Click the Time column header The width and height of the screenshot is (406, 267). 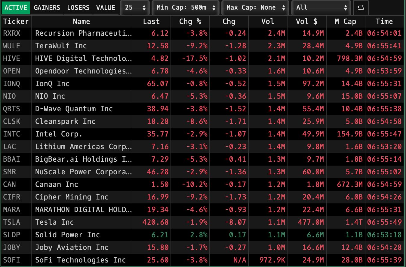coord(384,21)
